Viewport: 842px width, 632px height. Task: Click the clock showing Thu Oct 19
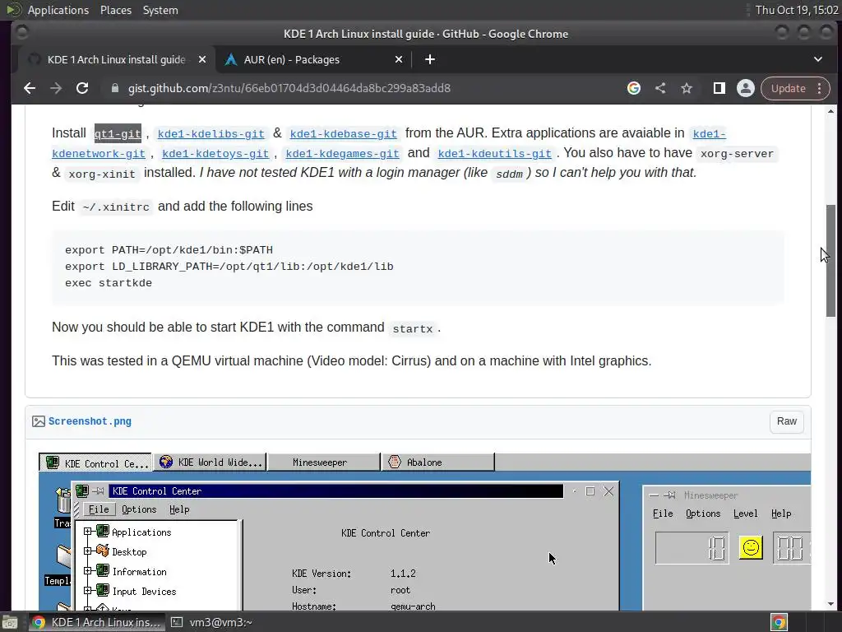[796, 10]
